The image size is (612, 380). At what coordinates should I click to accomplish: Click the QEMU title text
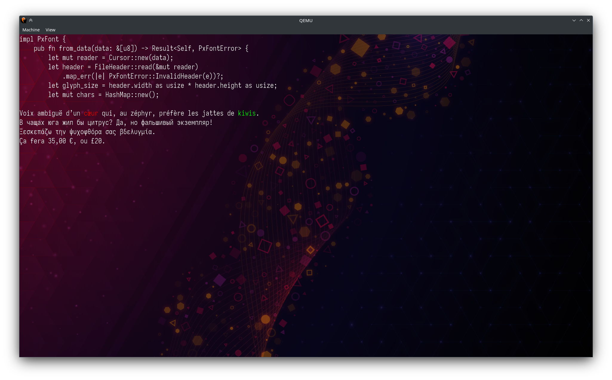click(x=306, y=21)
